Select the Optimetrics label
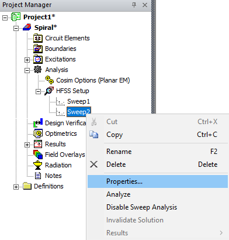The image size is (229, 240). 61,133
